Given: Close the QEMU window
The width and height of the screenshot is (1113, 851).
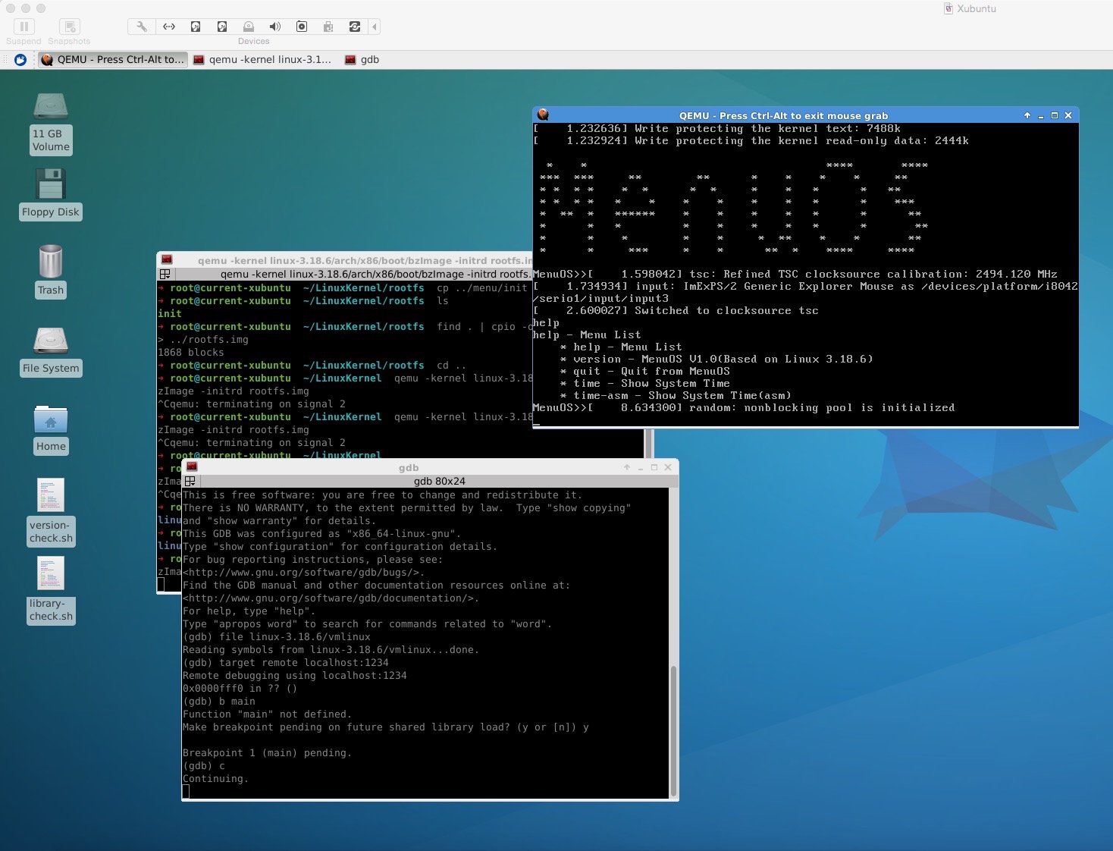Looking at the screenshot, I should (x=1068, y=115).
